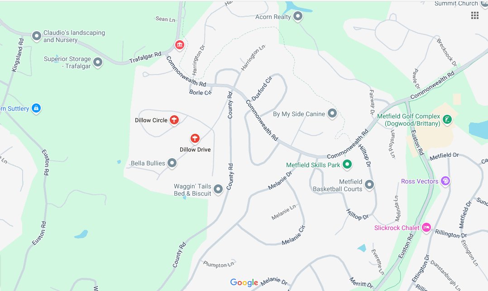
Task: Click the Dillow Circle red church marker
Action: click(174, 120)
